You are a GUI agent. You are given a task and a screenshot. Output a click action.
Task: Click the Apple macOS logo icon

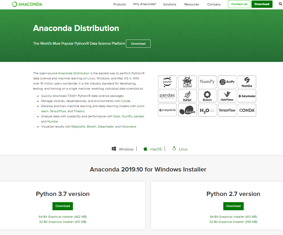click(145, 149)
